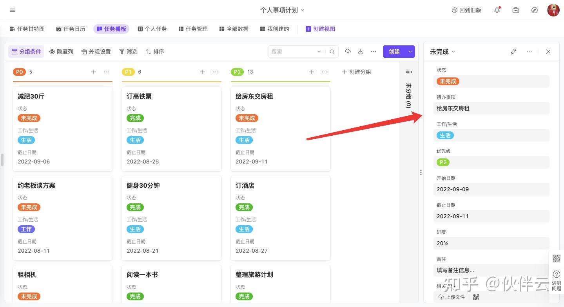This screenshot has height=307, width=564.
Task: Focus the 搜索 input field
Action: click(292, 52)
